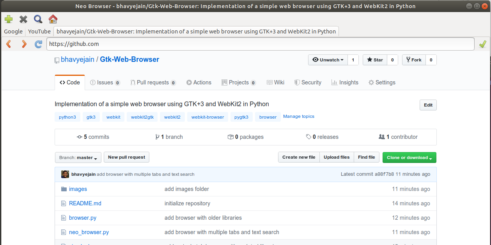491x245 pixels.
Task: Click 'add browser with older libraries' commit message
Action: point(203,218)
